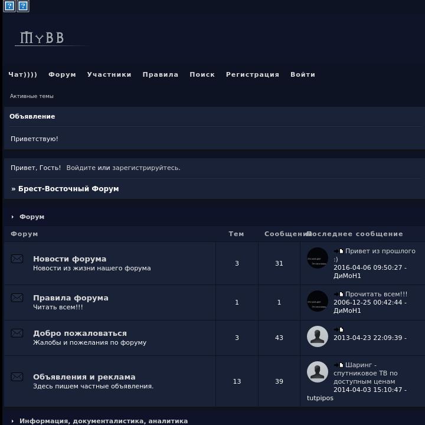Click message count 31 for Новости форума
The image size is (425, 425).
click(x=279, y=263)
